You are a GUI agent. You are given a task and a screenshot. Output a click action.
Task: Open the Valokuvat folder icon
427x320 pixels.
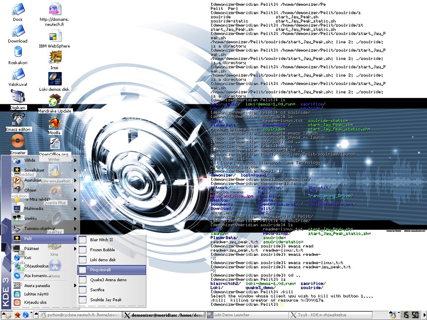18,74
